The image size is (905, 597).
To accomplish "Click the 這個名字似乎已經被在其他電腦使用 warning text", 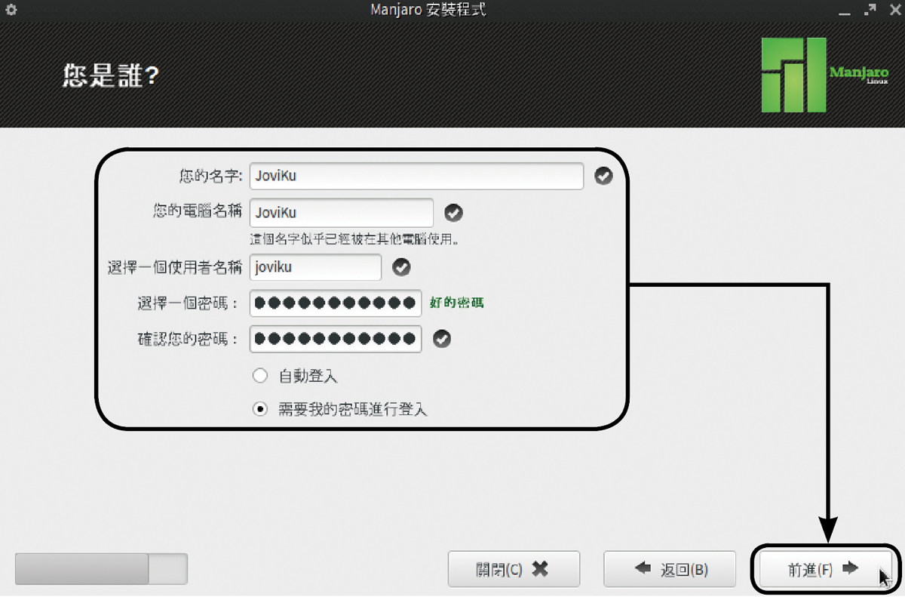I will (355, 239).
